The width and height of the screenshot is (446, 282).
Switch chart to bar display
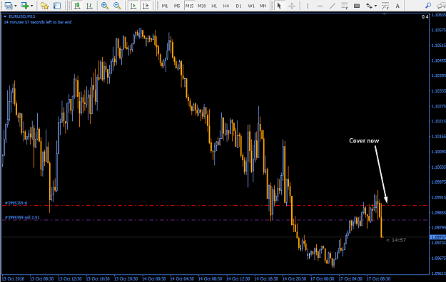point(89,6)
